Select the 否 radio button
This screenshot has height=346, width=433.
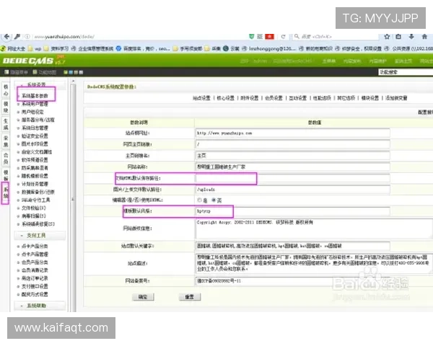214,200
